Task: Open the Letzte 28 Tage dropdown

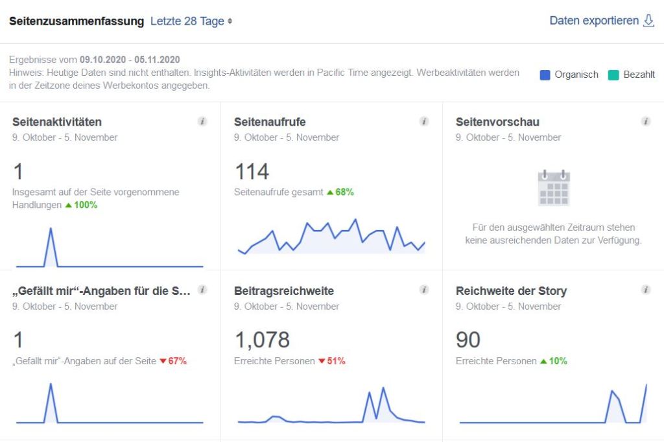Action: click(x=191, y=21)
